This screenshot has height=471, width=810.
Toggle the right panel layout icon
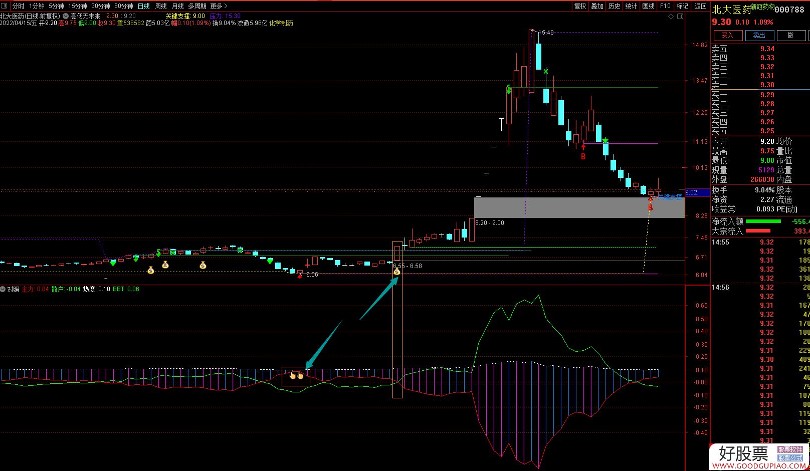point(680,17)
